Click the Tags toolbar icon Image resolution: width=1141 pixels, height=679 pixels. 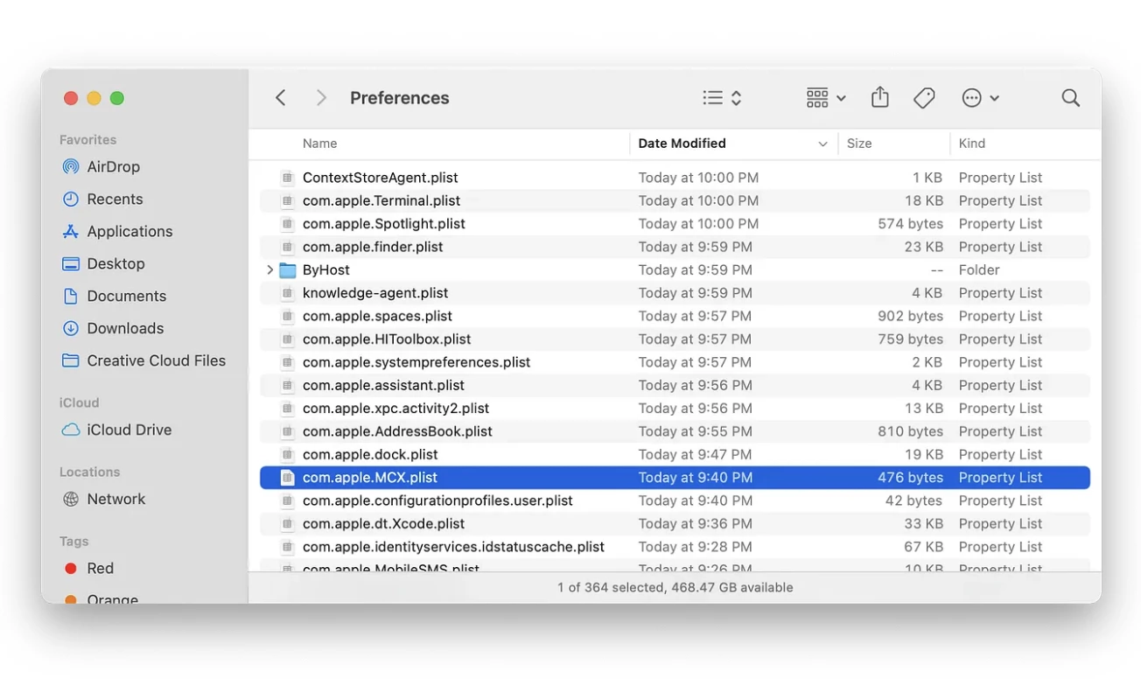[924, 98]
